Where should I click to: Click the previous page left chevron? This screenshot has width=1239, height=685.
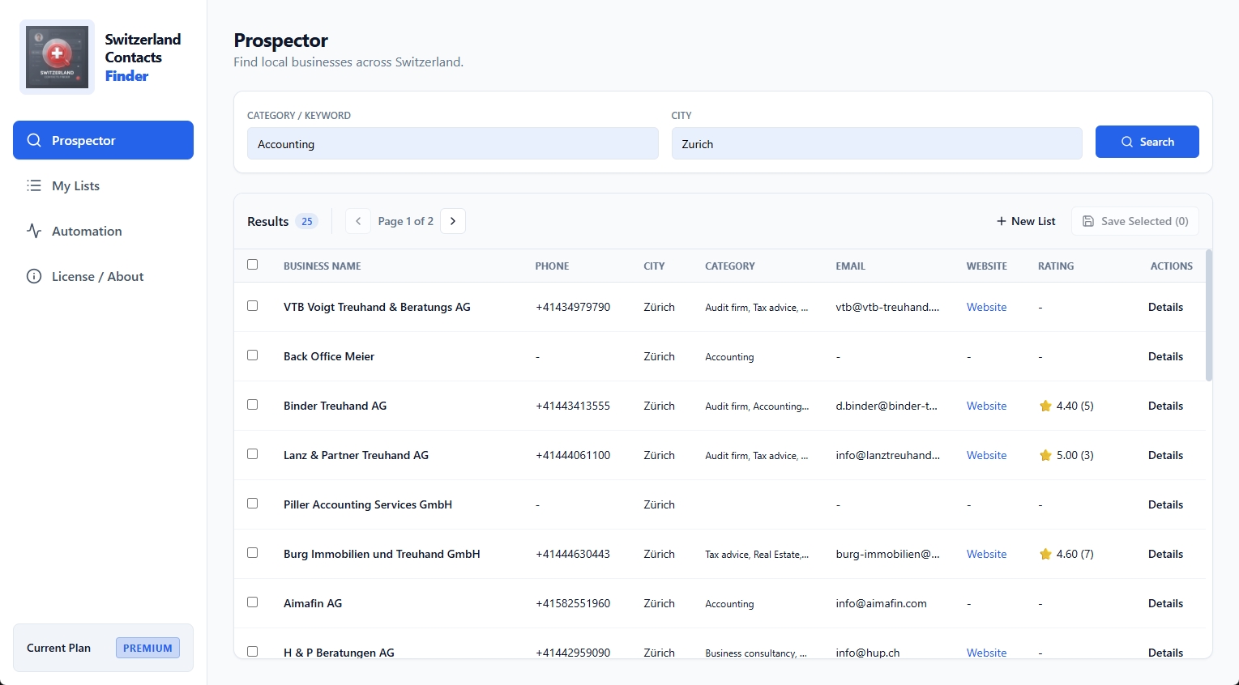coord(357,220)
